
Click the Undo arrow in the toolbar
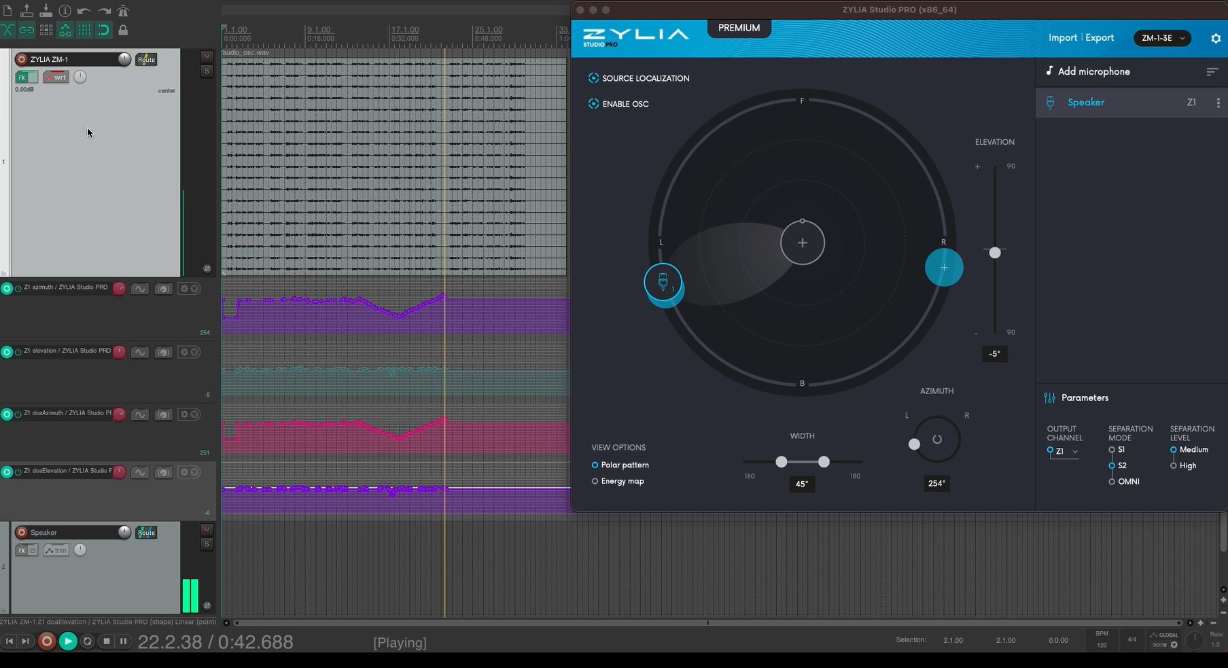83,11
